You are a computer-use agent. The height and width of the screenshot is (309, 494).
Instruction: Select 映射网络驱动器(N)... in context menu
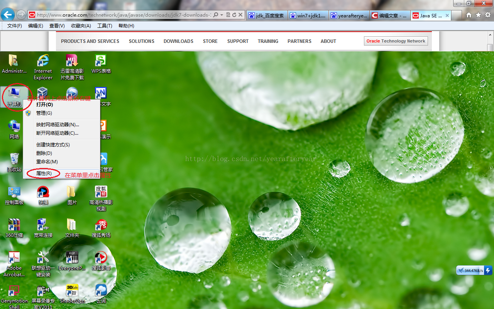62,124
